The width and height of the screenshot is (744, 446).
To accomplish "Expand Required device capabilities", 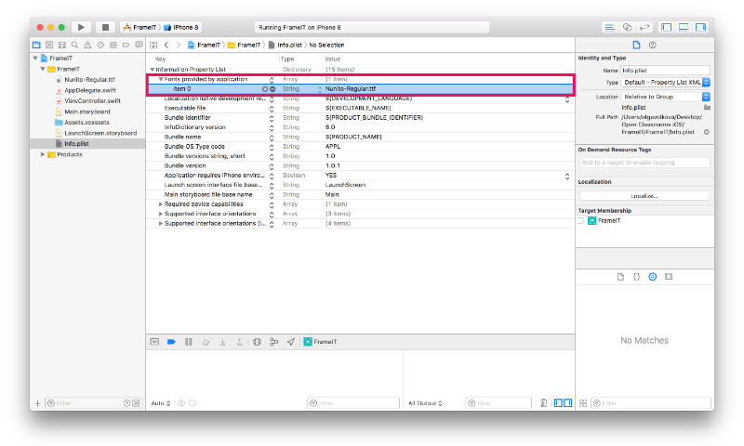I will [161, 204].
